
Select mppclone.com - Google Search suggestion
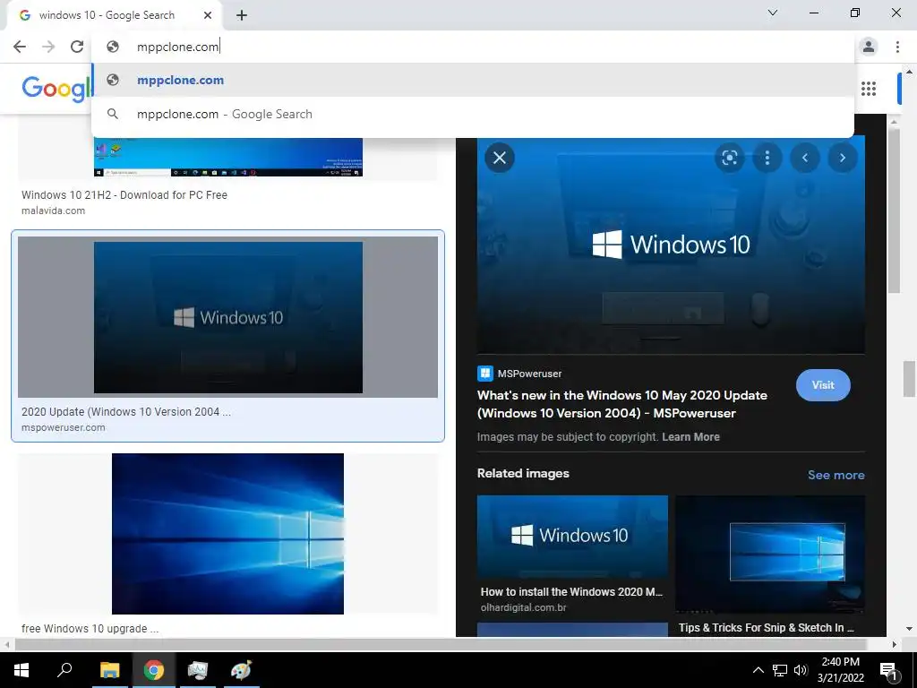pyautogui.click(x=473, y=114)
